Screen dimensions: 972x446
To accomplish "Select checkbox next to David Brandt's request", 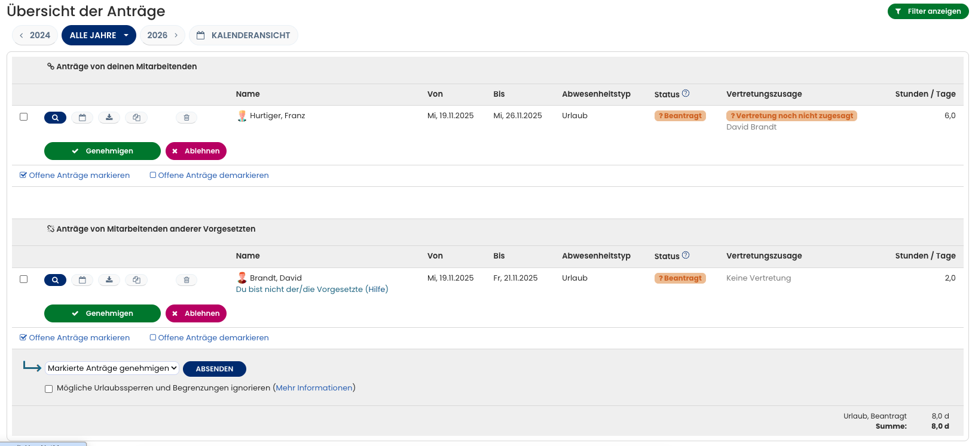I will (24, 279).
